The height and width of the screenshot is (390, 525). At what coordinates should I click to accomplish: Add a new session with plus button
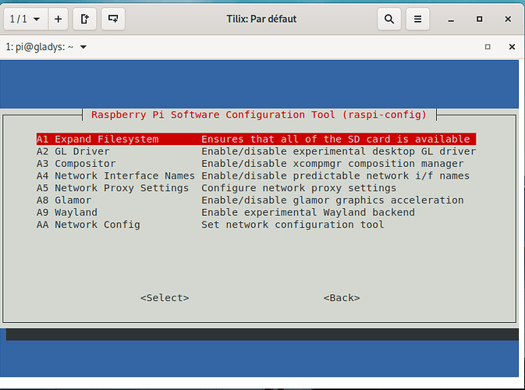coord(59,19)
